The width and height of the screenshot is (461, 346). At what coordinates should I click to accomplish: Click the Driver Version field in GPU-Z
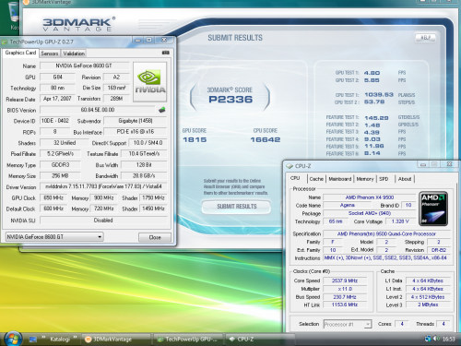click(x=103, y=186)
